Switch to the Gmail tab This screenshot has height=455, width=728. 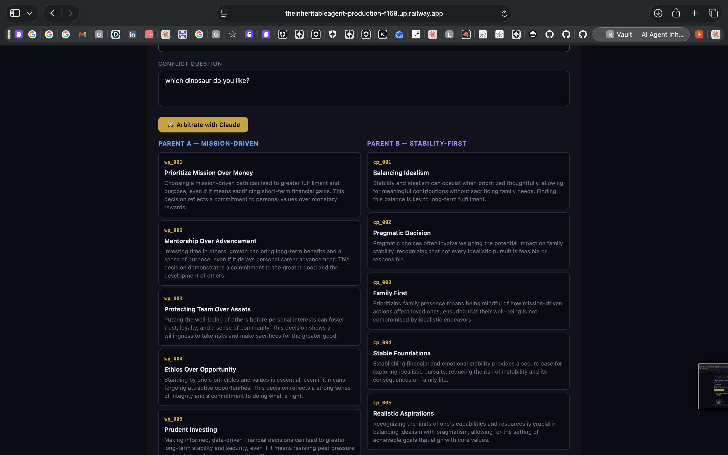click(x=82, y=35)
